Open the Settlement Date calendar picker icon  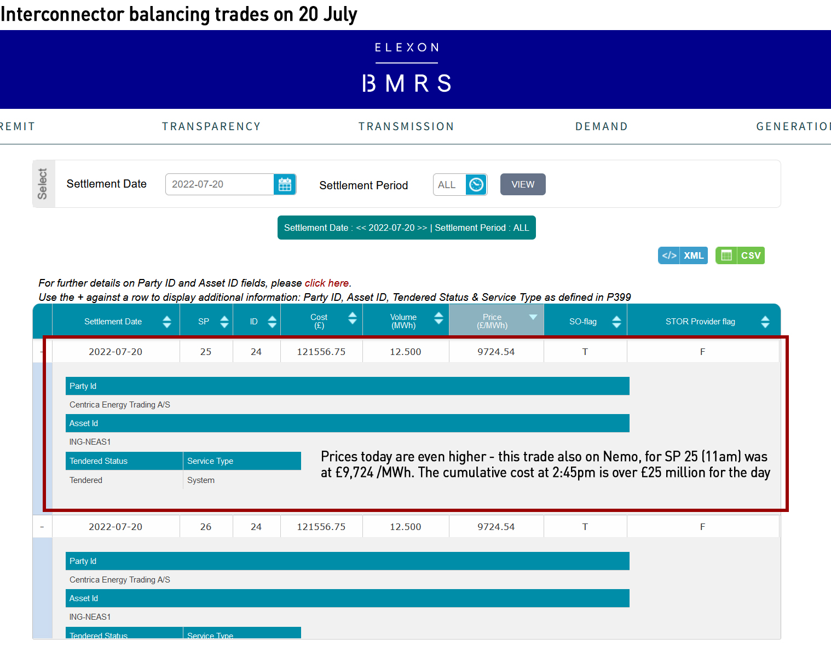click(285, 184)
